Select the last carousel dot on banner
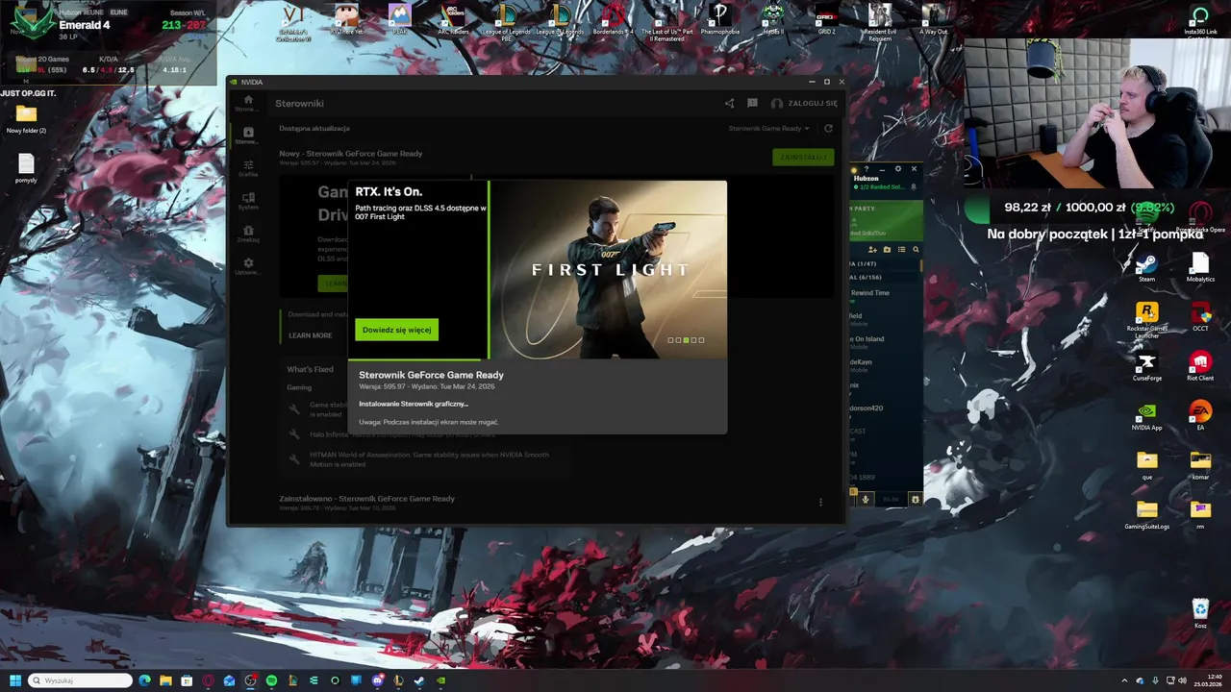This screenshot has height=692, width=1231. click(x=701, y=340)
